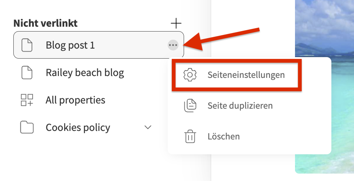The height and width of the screenshot is (181, 354).
Task: Click the page icon of Railey beach blog
Action: click(x=27, y=73)
